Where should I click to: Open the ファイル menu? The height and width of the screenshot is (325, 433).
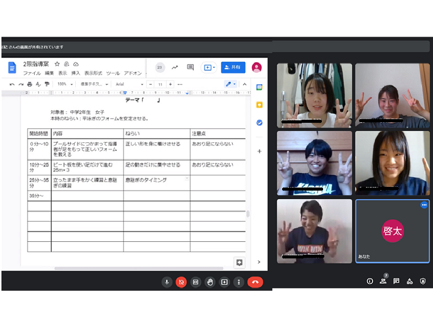(32, 73)
